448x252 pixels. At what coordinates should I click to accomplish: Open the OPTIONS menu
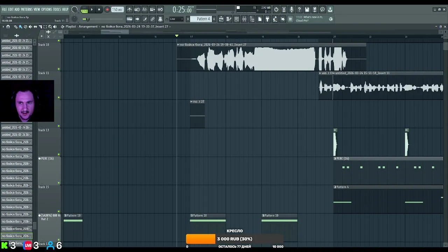(47, 9)
